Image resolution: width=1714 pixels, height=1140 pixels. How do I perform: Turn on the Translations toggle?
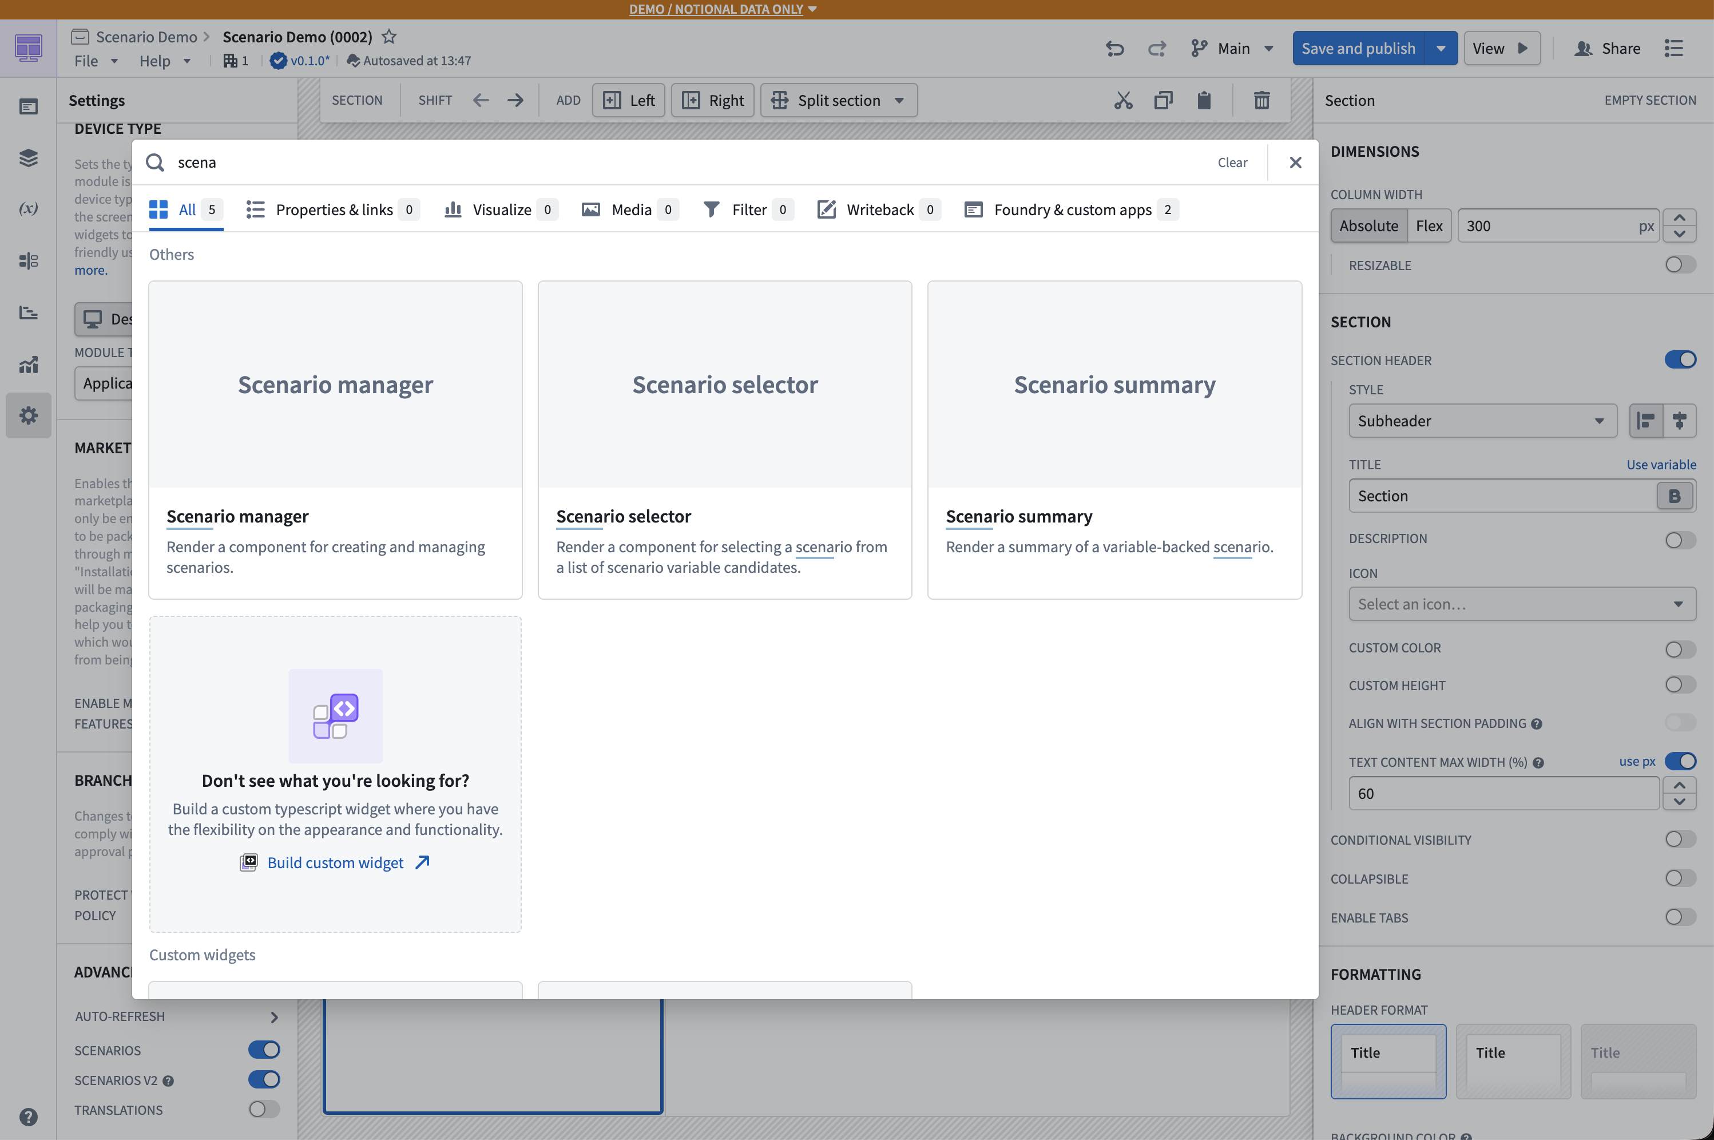coord(264,1110)
